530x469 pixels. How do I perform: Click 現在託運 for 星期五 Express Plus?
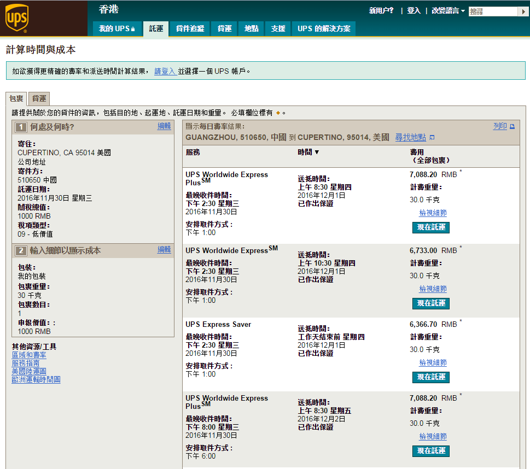click(x=431, y=451)
